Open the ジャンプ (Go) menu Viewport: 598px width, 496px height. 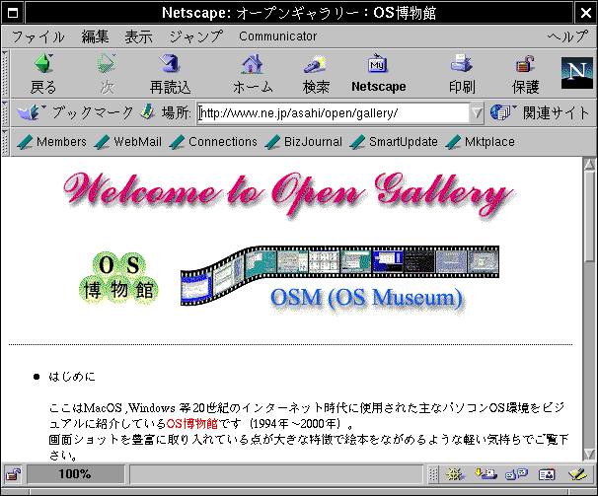click(196, 36)
